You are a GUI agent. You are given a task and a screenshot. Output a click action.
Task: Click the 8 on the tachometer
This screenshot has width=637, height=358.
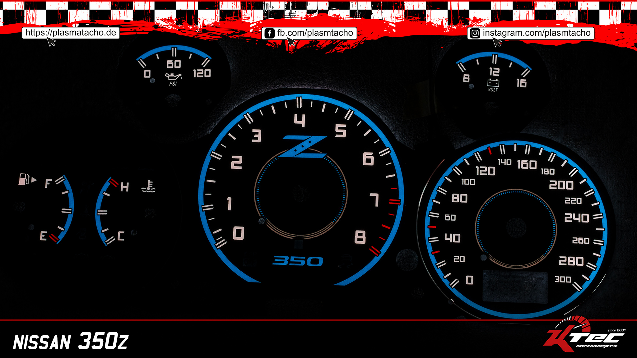click(x=360, y=237)
